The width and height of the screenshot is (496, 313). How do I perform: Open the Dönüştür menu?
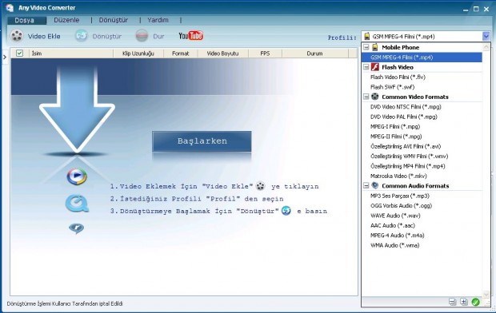pyautogui.click(x=114, y=20)
